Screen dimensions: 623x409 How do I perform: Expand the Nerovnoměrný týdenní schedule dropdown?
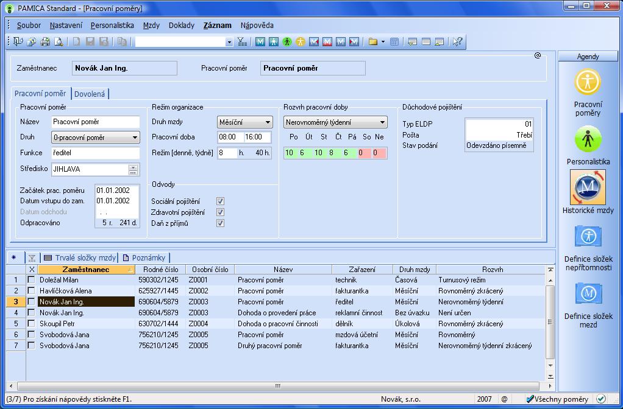click(x=382, y=122)
